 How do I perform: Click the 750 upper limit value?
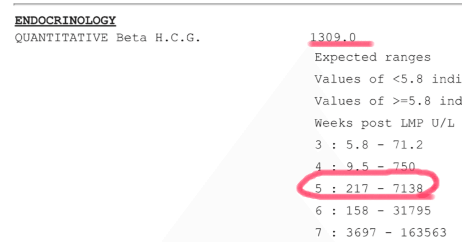coord(403,167)
